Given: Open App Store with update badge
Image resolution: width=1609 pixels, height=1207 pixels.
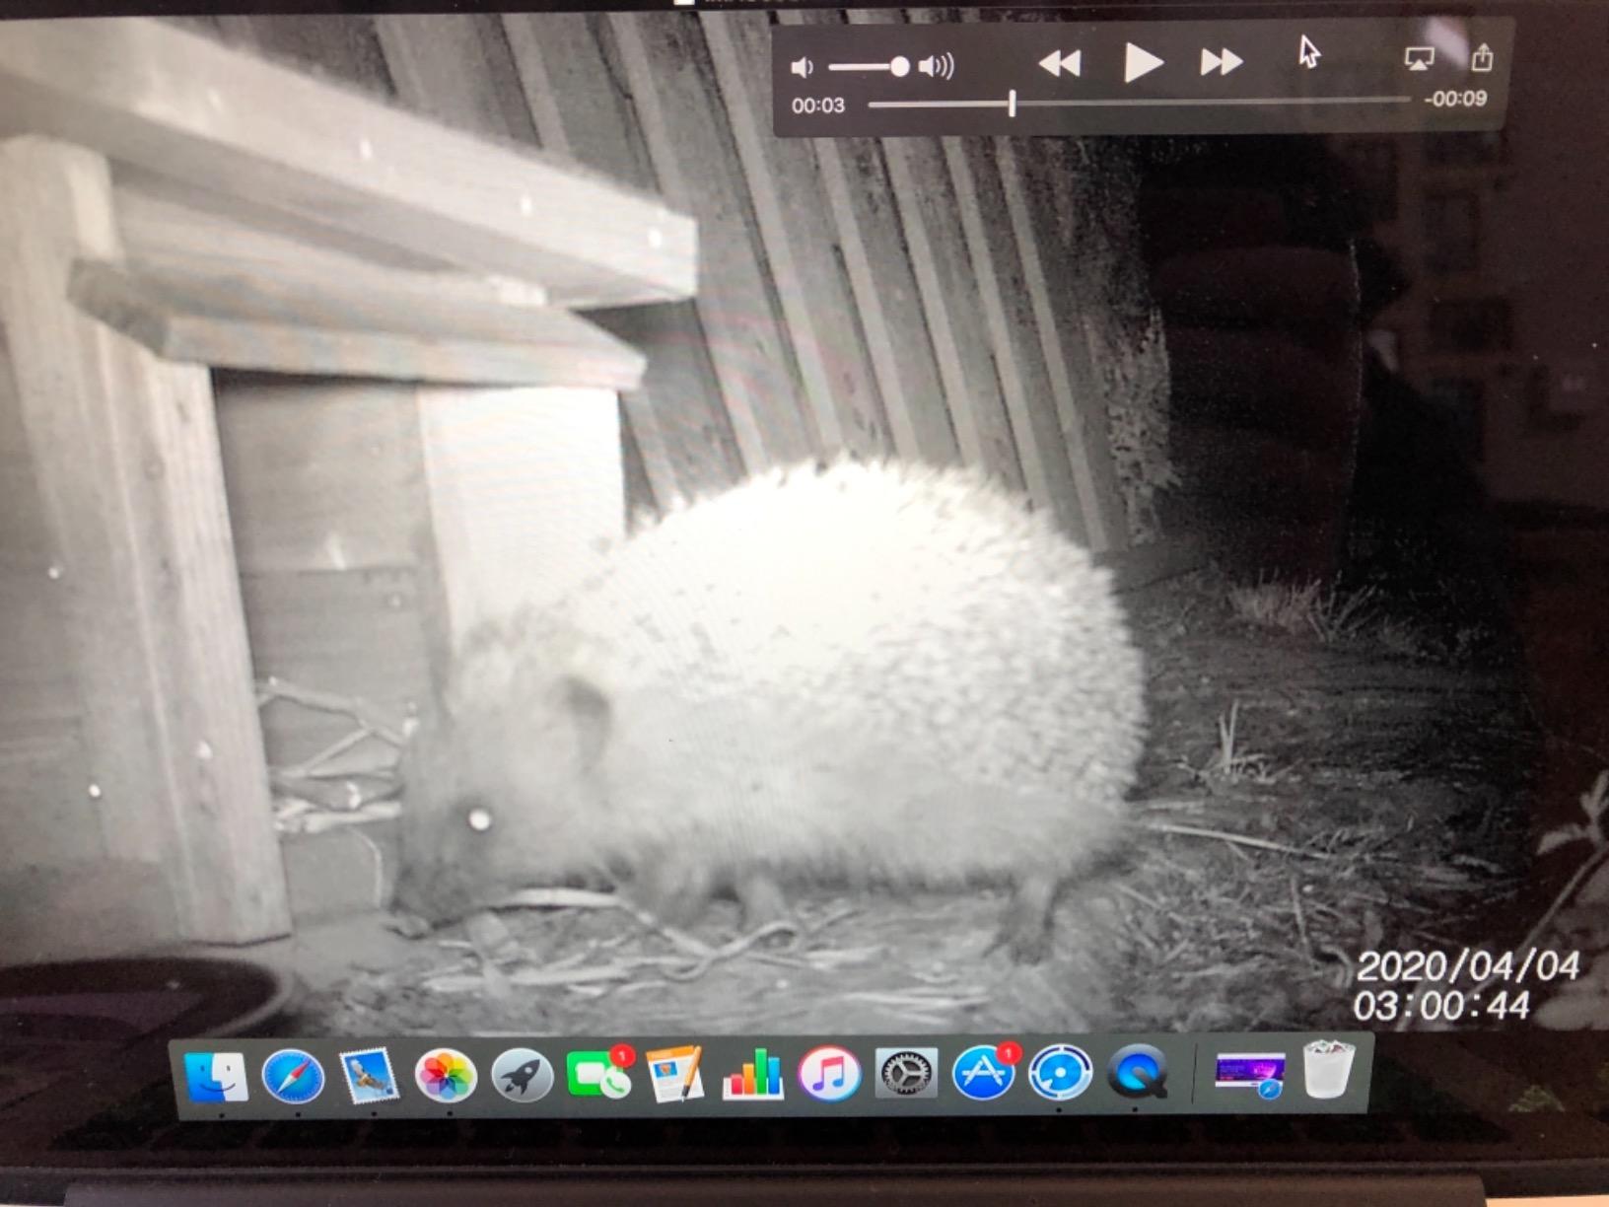Looking at the screenshot, I should (984, 1072).
